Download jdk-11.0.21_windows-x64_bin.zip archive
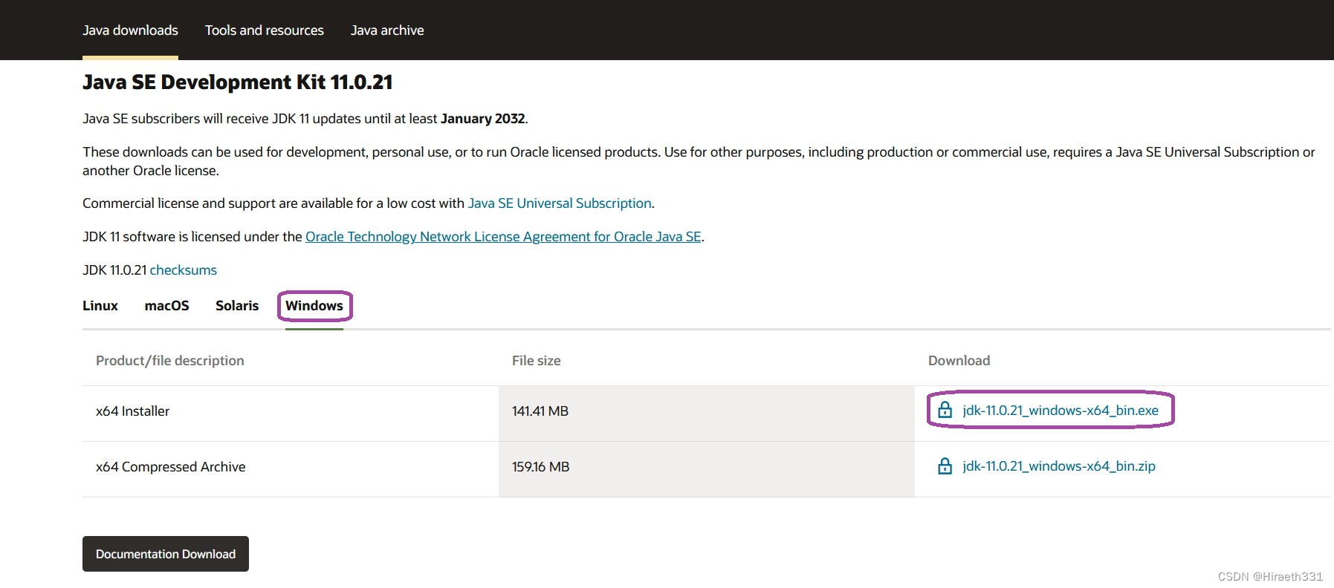This screenshot has width=1334, height=588. [x=1058, y=466]
